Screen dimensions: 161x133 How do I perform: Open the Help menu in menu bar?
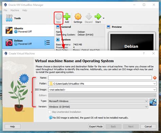pos(24,10)
